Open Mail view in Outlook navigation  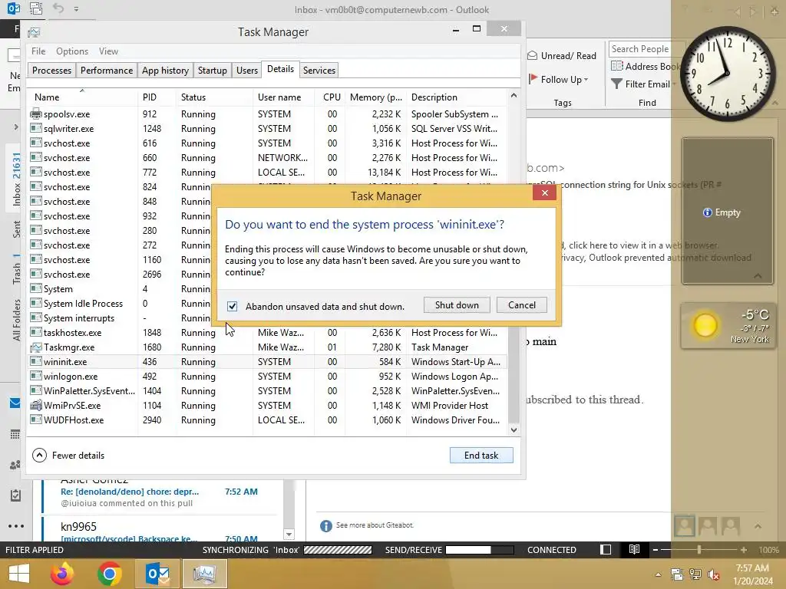15,403
